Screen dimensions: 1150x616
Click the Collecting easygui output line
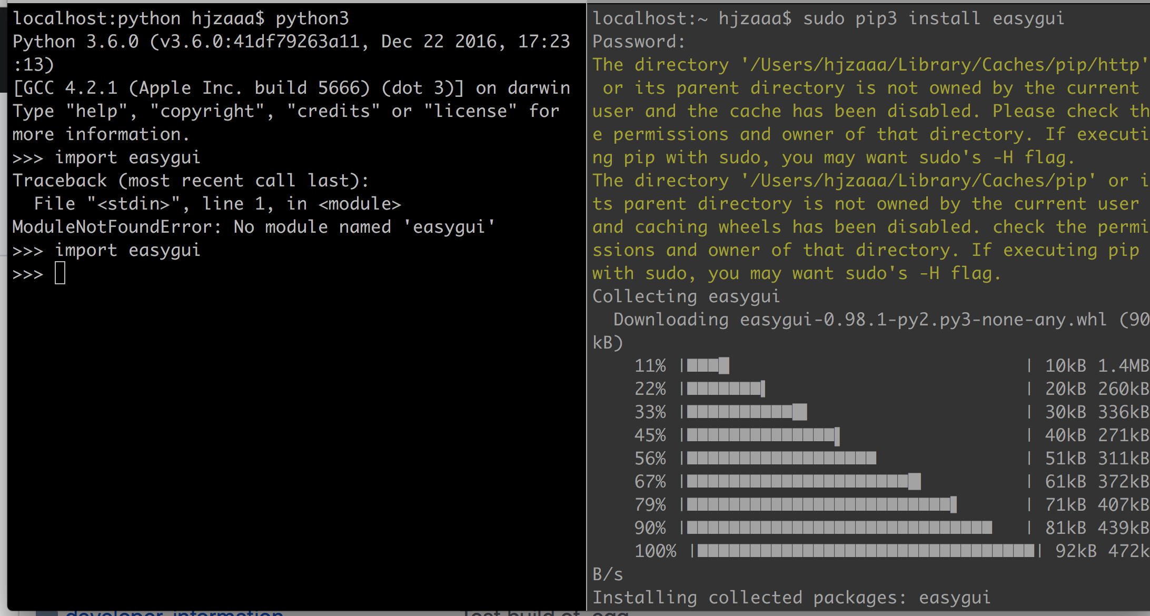point(686,296)
